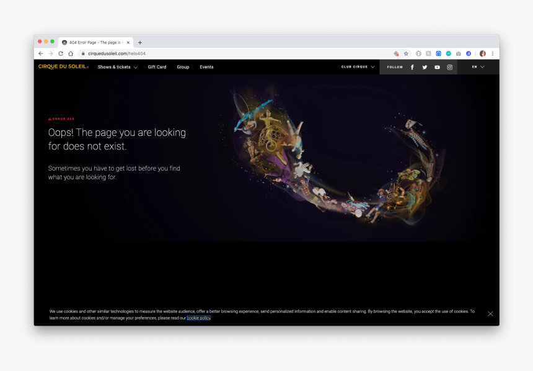The width and height of the screenshot is (533, 371).
Task: Open the Cirque du Soleil Facebook page
Action: point(412,67)
